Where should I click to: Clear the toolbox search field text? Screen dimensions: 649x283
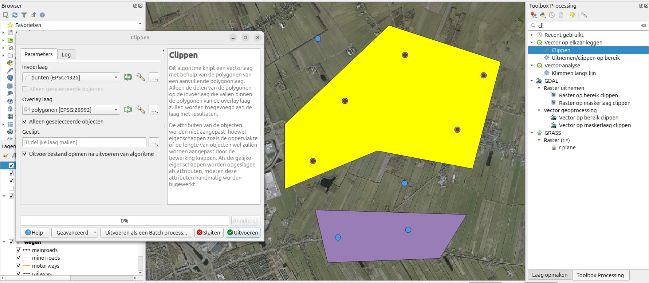pyautogui.click(x=643, y=25)
